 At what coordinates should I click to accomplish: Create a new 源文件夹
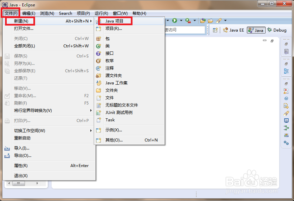pos(129,75)
